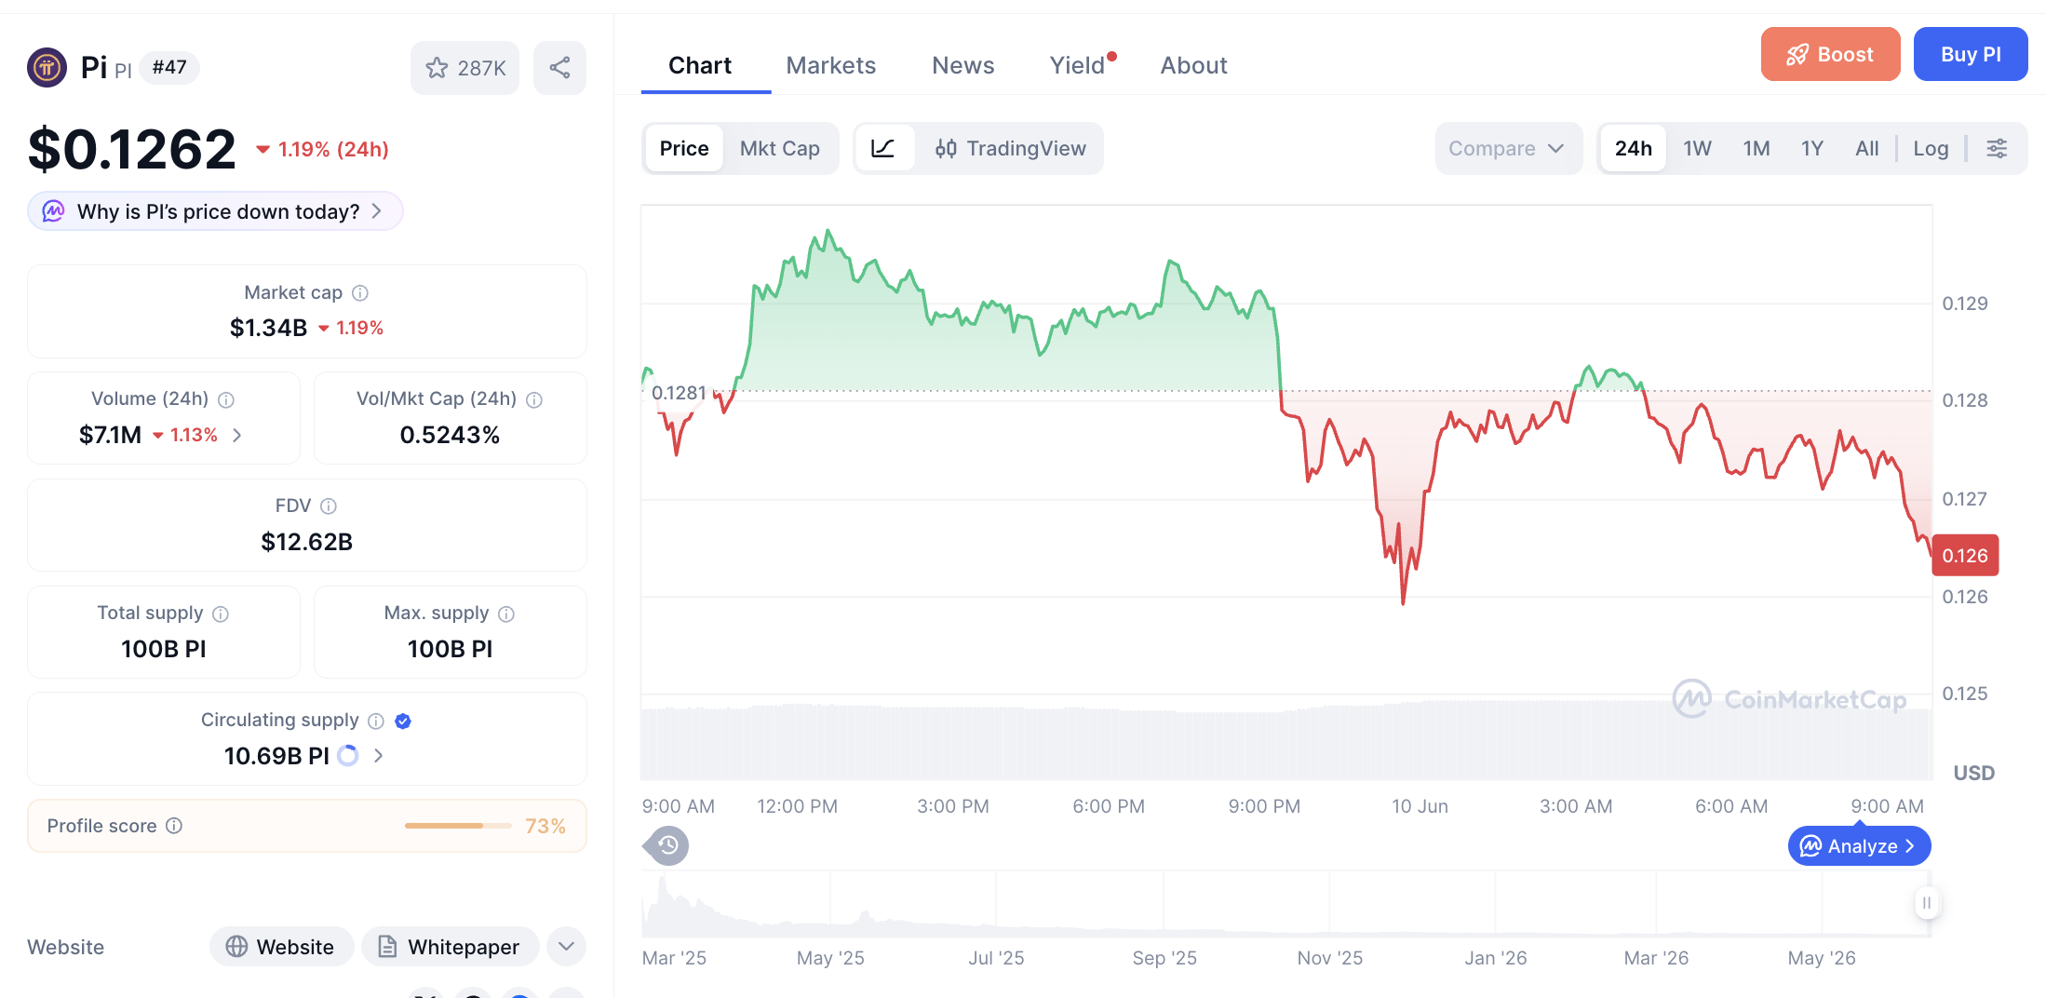This screenshot has width=2046, height=998.
Task: Click the Pi coin logo icon
Action: click(47, 67)
